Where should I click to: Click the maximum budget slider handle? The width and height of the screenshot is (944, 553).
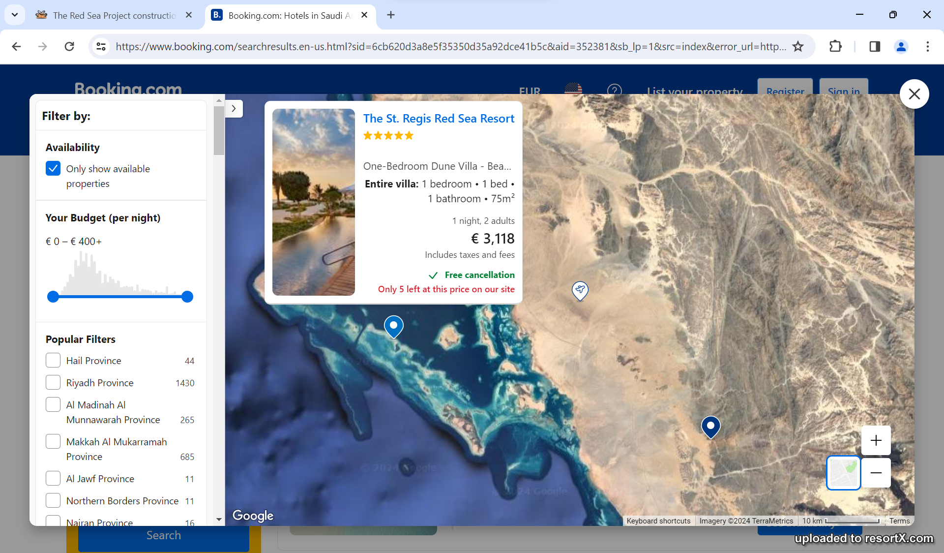click(187, 297)
